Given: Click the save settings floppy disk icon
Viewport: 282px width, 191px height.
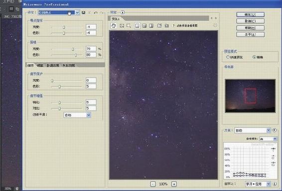Looking at the screenshot, I should coord(83,12).
